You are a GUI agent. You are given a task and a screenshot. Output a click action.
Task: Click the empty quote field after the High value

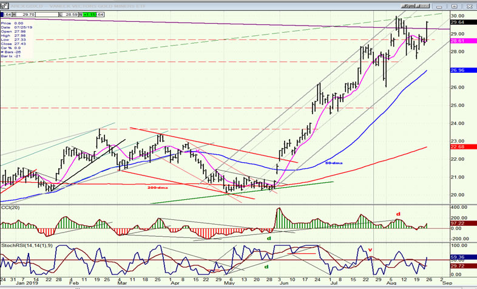click(47, 15)
